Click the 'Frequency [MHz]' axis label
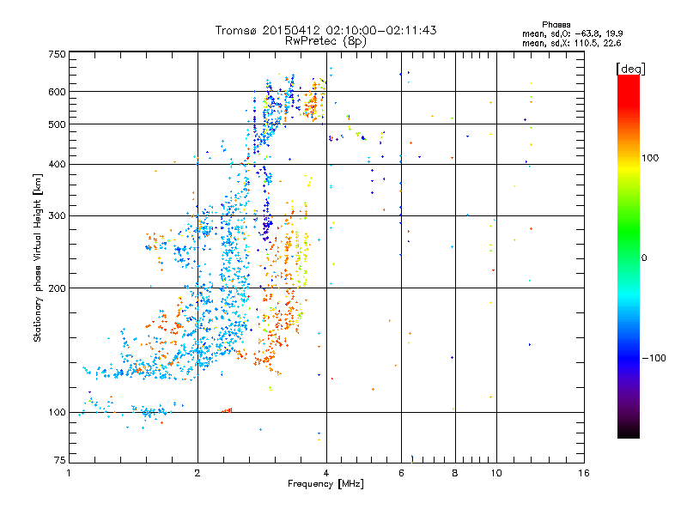687x515 pixels. click(x=325, y=484)
